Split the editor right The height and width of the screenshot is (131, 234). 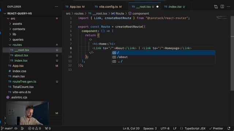222,7
